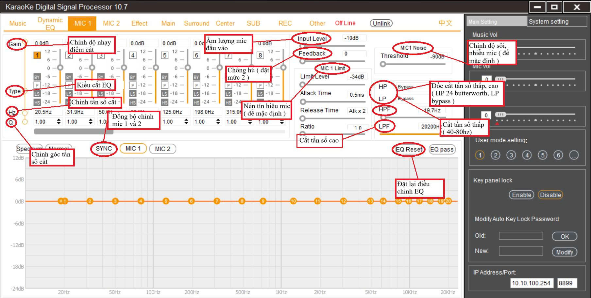Adjust band 5 Q value stepper arrows
The image size is (591, 298).
pos(186,122)
